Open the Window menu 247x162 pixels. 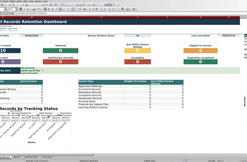[38, 1]
